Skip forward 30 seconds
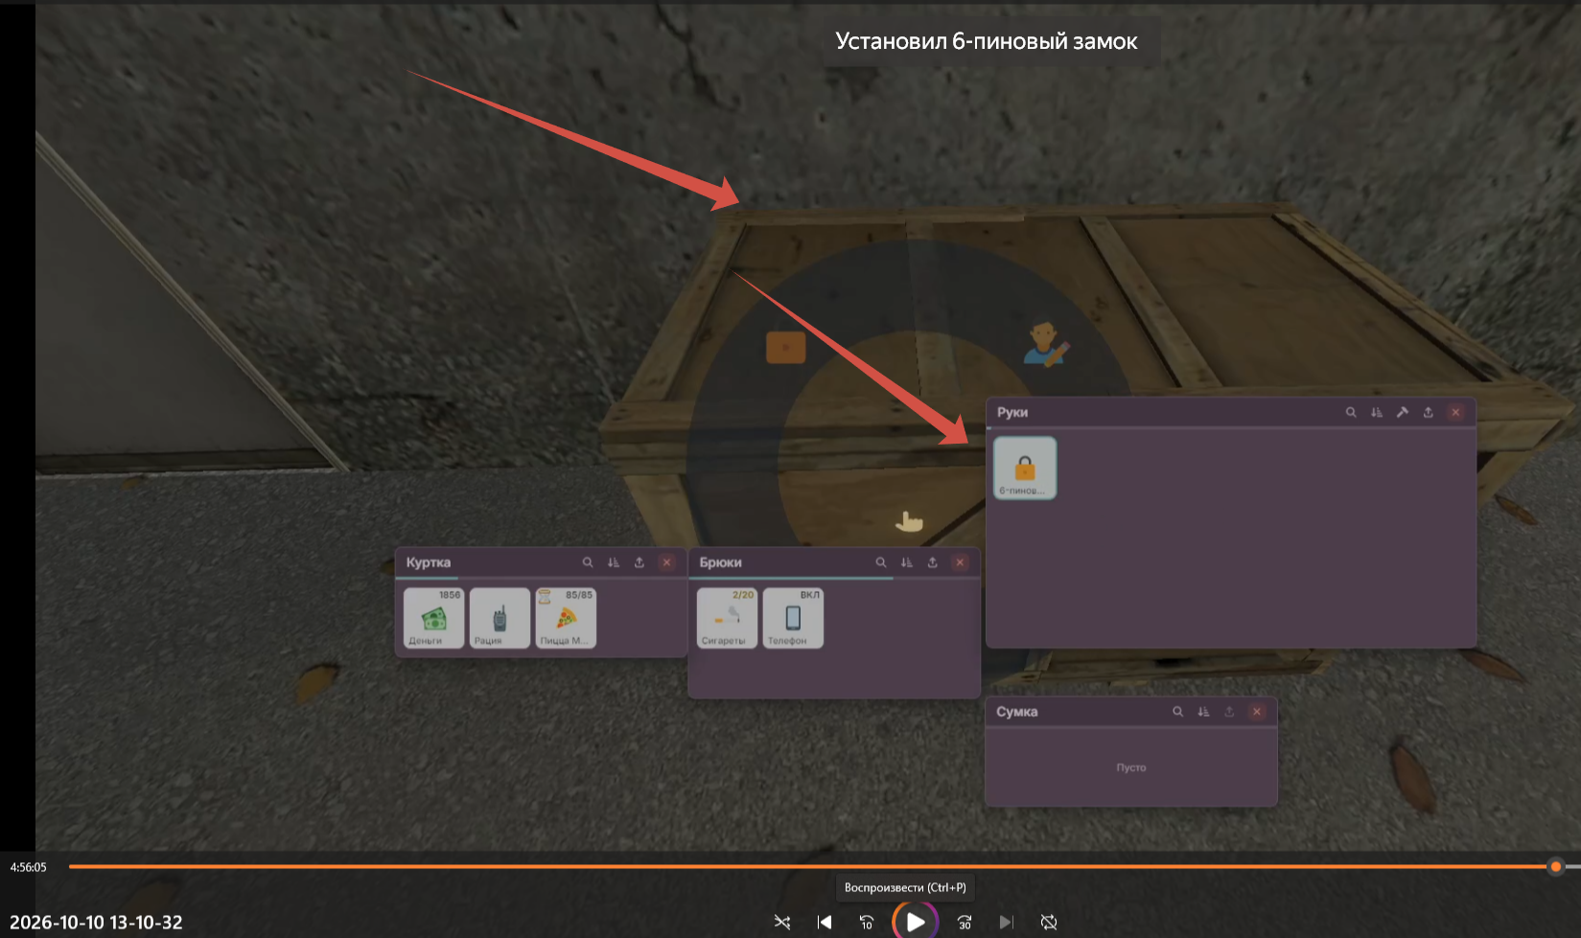The height and width of the screenshot is (938, 1581). click(x=965, y=922)
